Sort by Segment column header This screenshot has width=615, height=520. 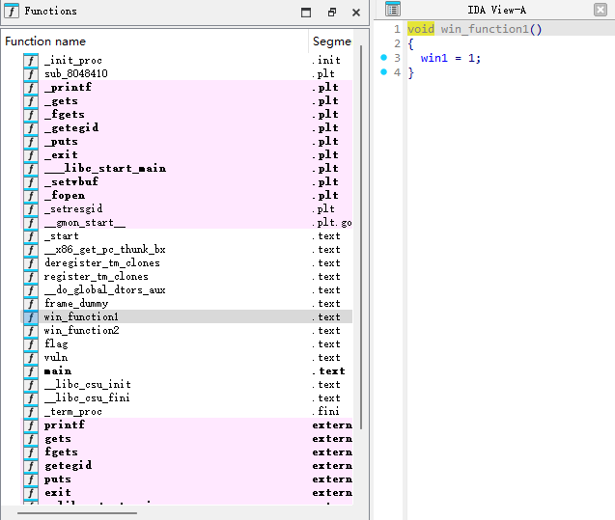pos(331,41)
